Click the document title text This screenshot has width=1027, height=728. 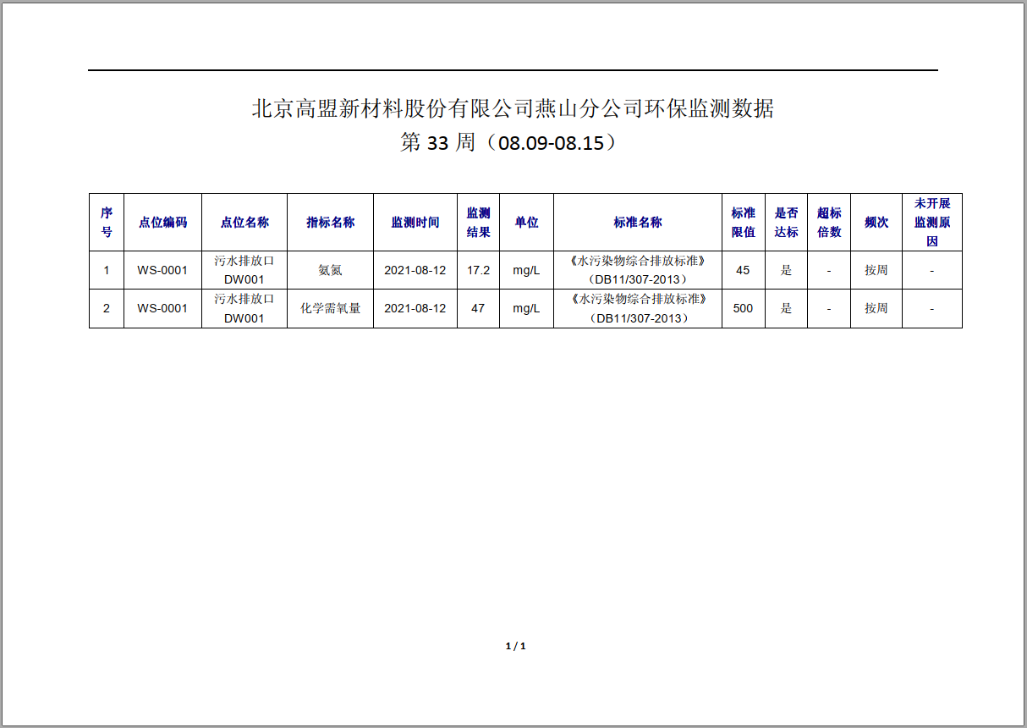pyautogui.click(x=513, y=107)
